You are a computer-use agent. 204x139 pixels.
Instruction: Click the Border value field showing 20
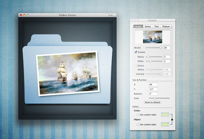coord(167,48)
